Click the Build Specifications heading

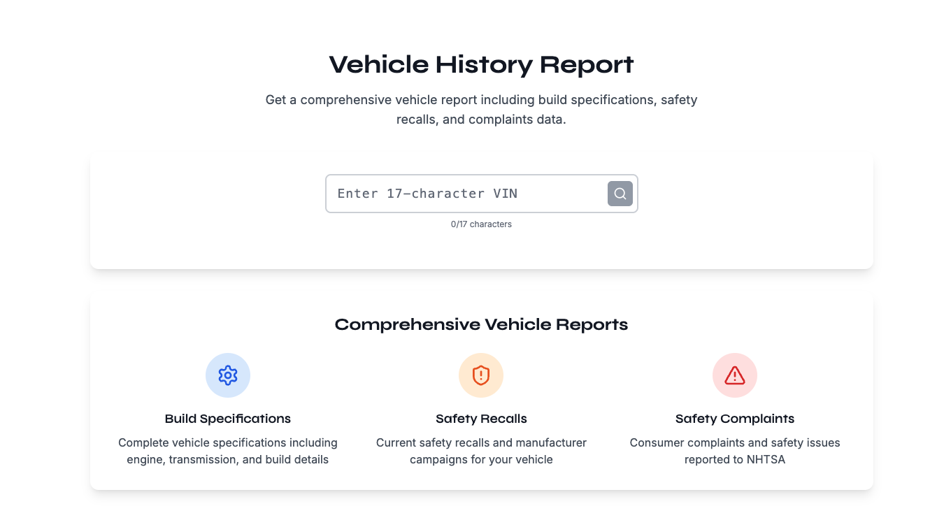pyautogui.click(x=228, y=419)
